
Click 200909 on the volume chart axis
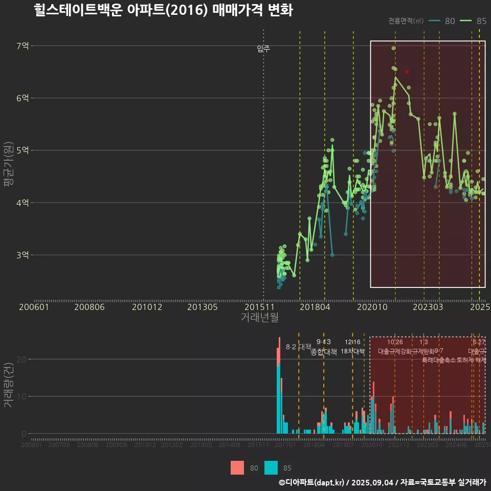pos(116,444)
